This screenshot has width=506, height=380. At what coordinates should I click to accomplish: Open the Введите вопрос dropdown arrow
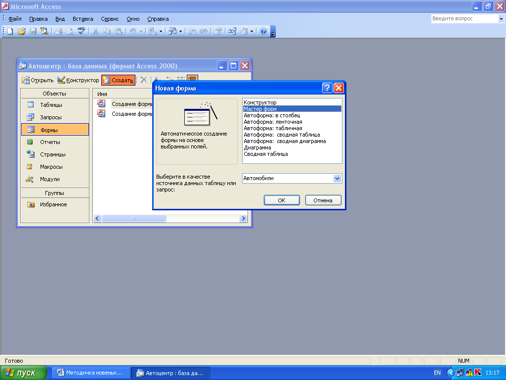click(501, 19)
